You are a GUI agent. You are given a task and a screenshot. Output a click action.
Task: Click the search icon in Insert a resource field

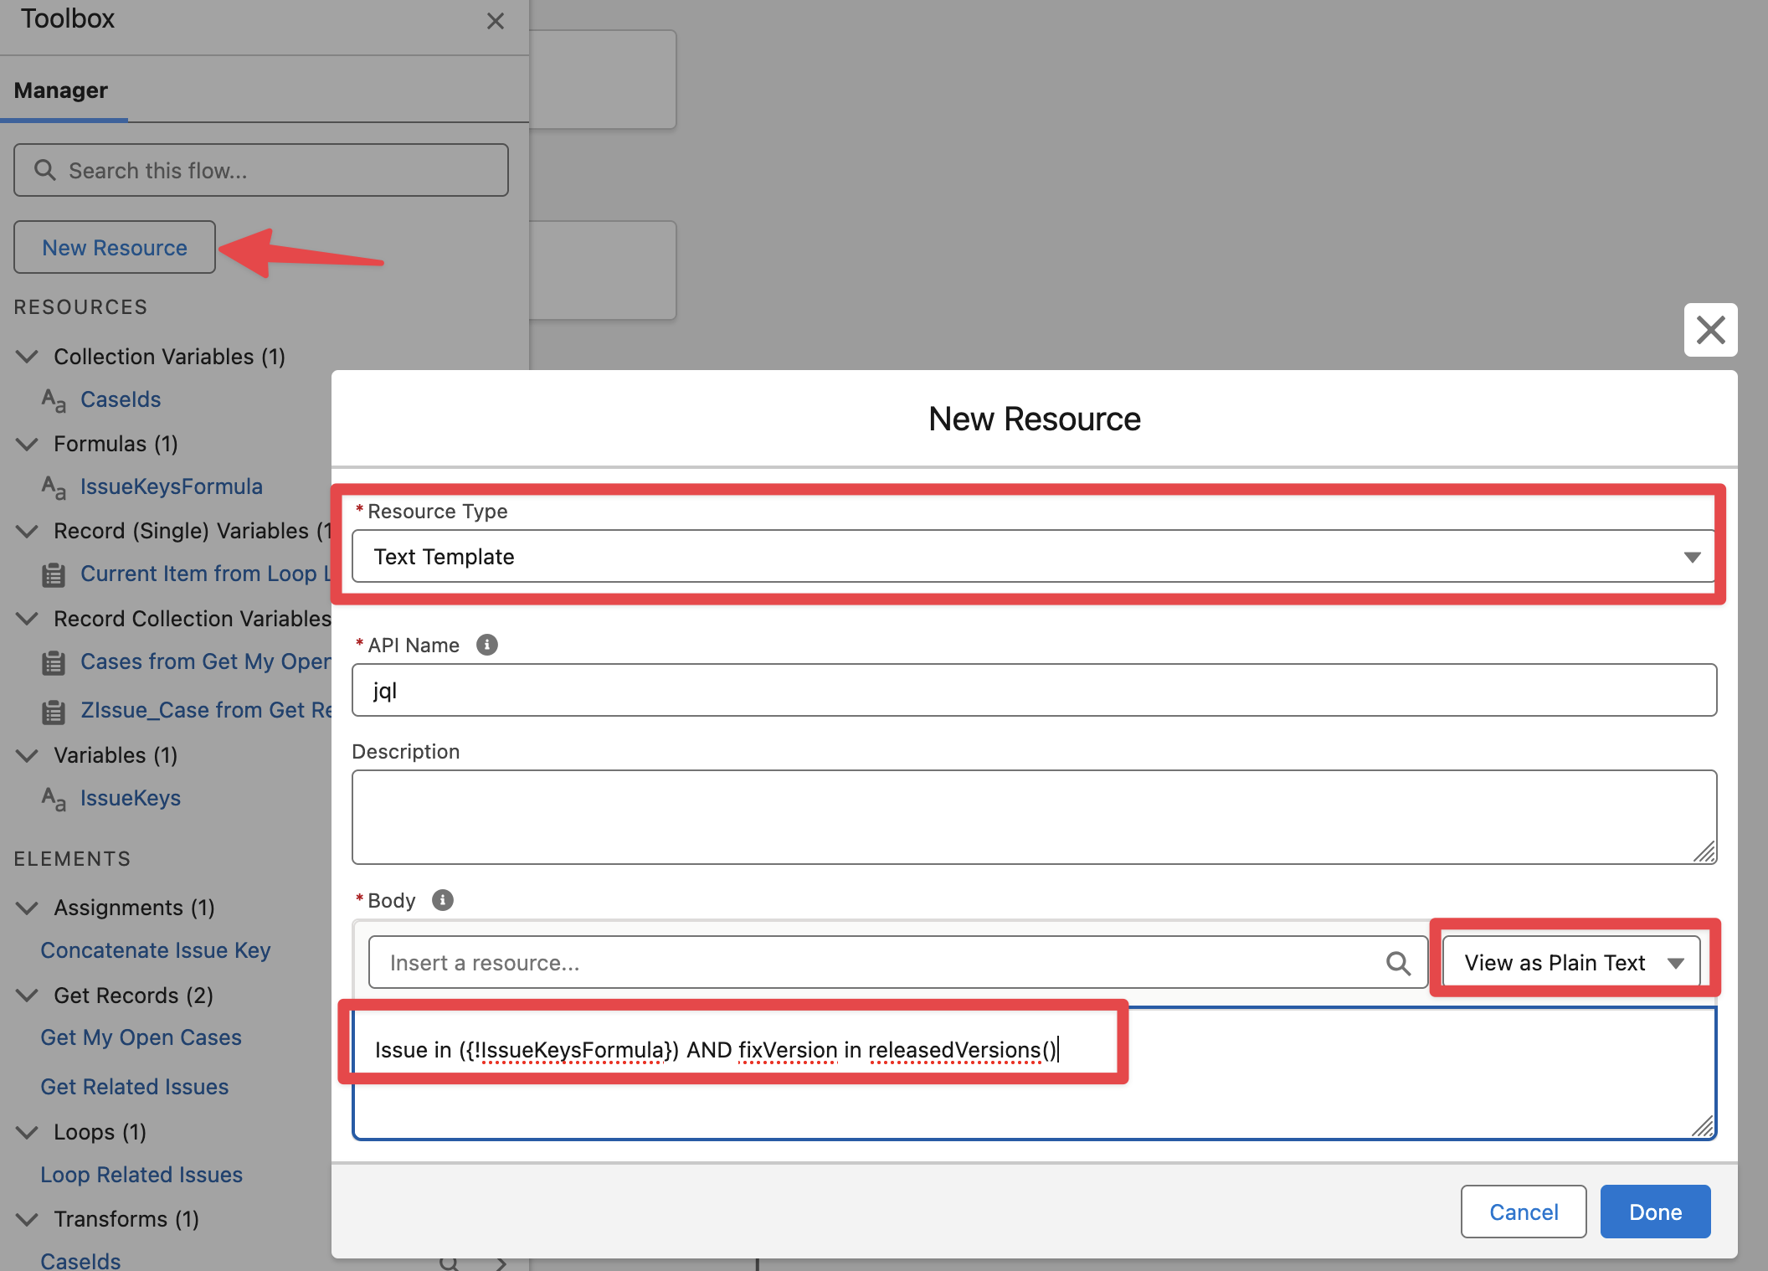[1397, 963]
